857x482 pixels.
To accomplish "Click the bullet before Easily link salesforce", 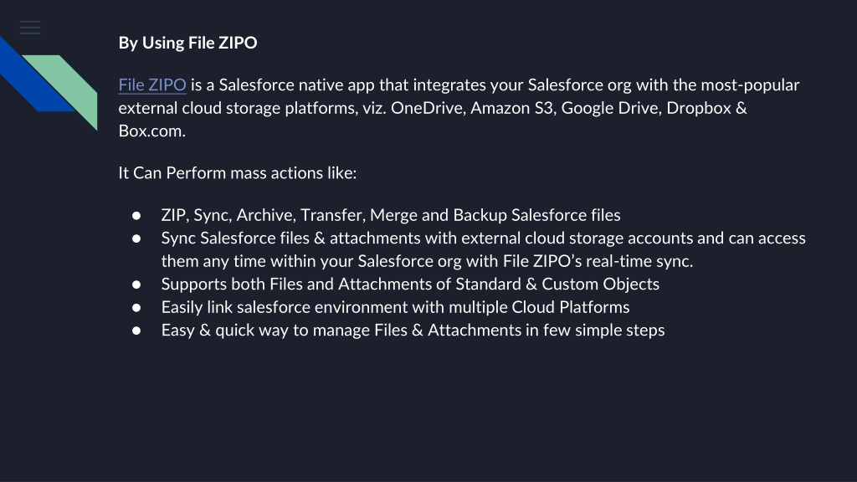I will pos(136,307).
